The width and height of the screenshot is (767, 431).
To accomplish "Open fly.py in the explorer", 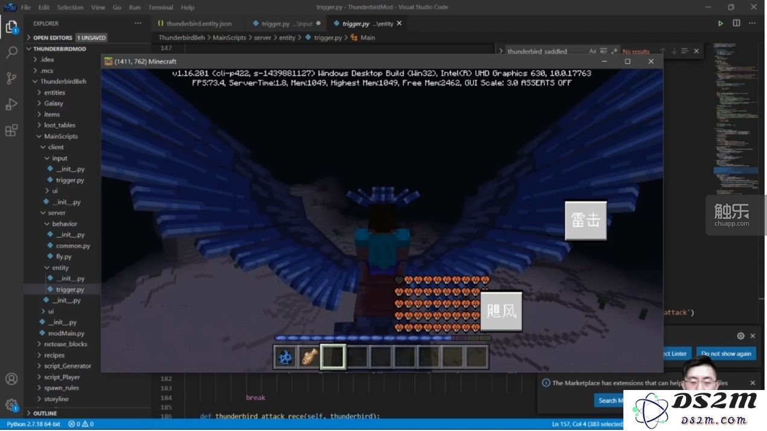I will tap(63, 257).
